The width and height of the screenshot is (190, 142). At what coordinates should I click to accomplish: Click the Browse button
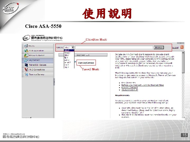pos(159,47)
